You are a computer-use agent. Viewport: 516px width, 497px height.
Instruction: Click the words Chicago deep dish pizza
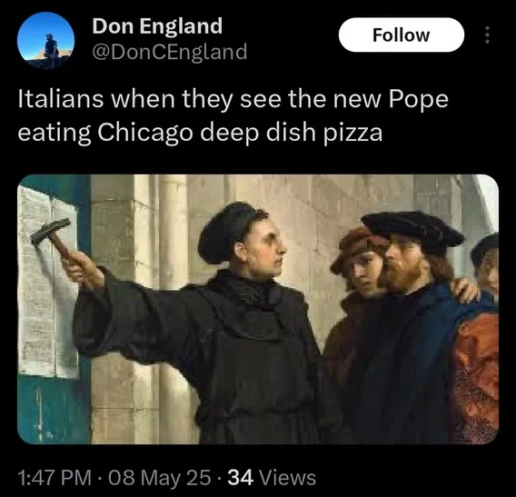(240, 133)
